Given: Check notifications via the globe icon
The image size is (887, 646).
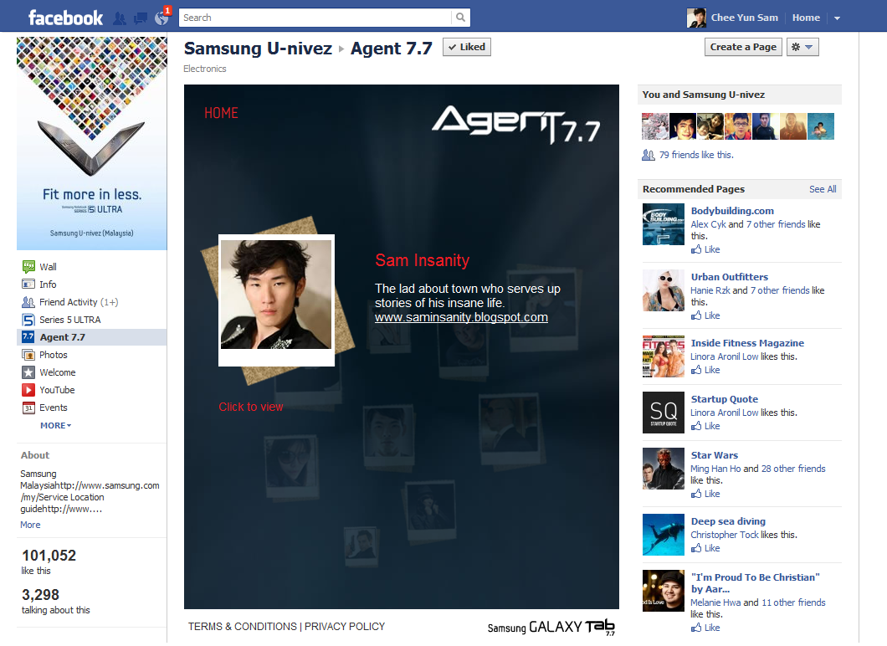Looking at the screenshot, I should click(x=162, y=17).
